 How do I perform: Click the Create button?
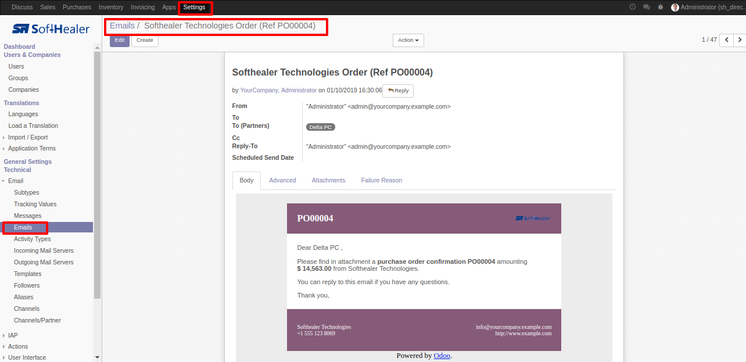click(x=145, y=40)
